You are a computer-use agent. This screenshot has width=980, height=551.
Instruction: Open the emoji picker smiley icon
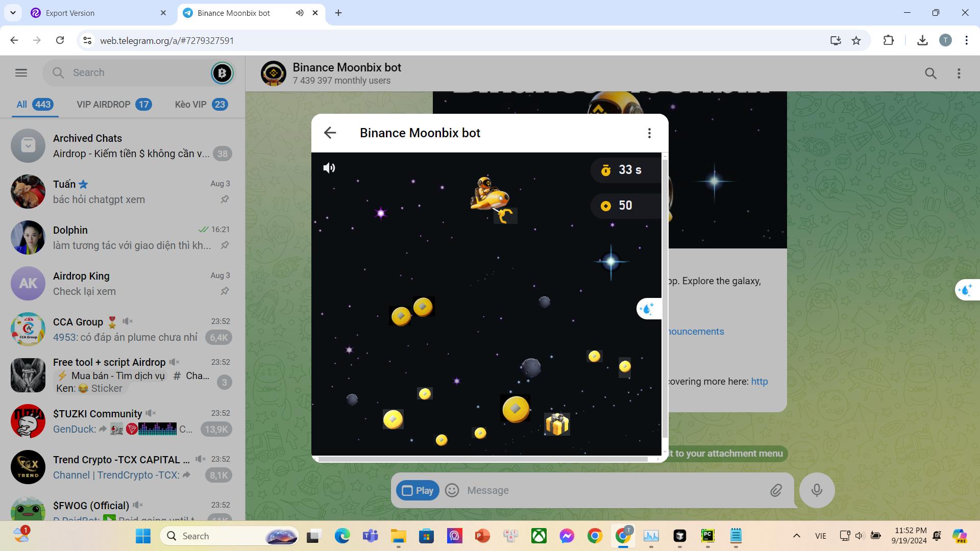(452, 490)
